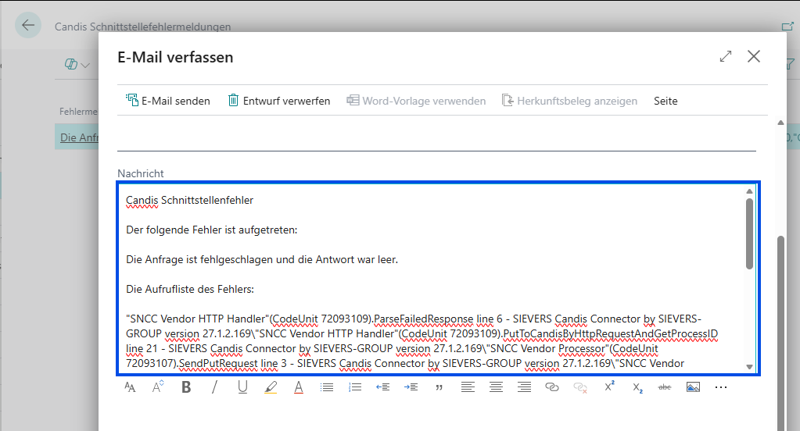
Task: Close the E-Mail verfassen dialog
Action: 754,56
